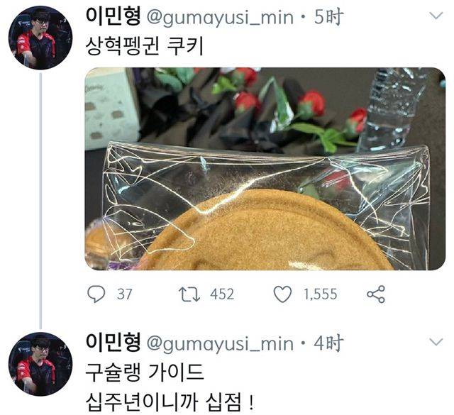Open @gumayusi_min handle in first tweet
Screen dimensions: 454x415
220,17
